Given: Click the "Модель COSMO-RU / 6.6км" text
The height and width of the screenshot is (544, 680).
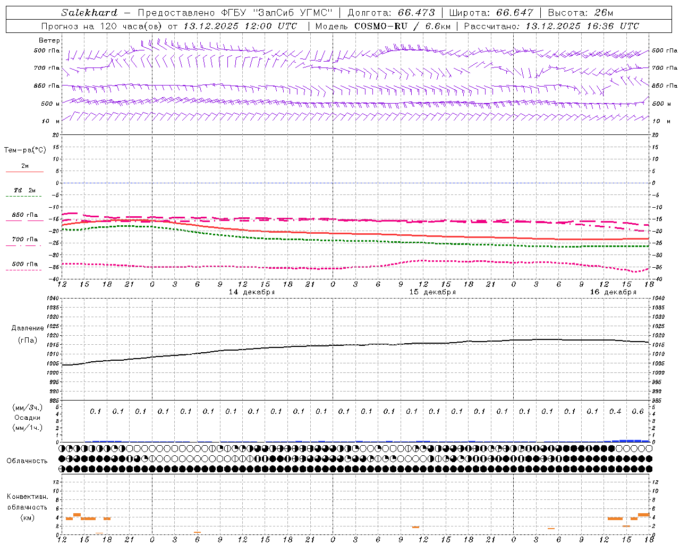Looking at the screenshot, I should point(382,26).
